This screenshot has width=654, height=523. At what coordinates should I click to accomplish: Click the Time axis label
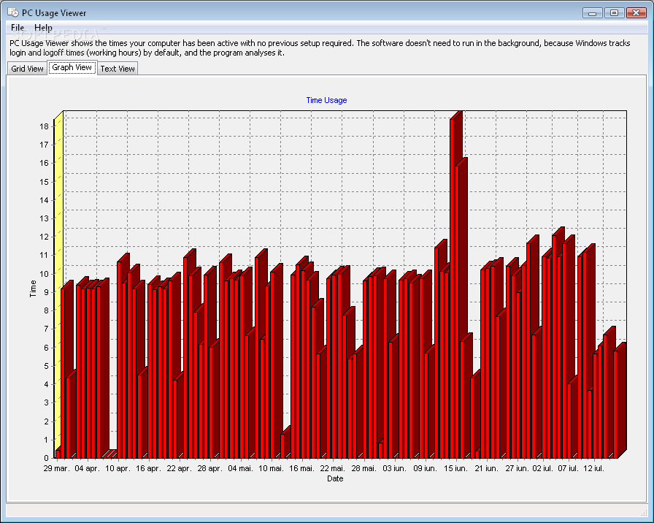click(33, 289)
